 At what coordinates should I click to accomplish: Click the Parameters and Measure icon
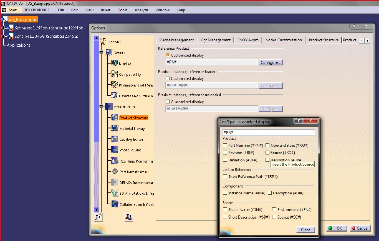coord(114,84)
